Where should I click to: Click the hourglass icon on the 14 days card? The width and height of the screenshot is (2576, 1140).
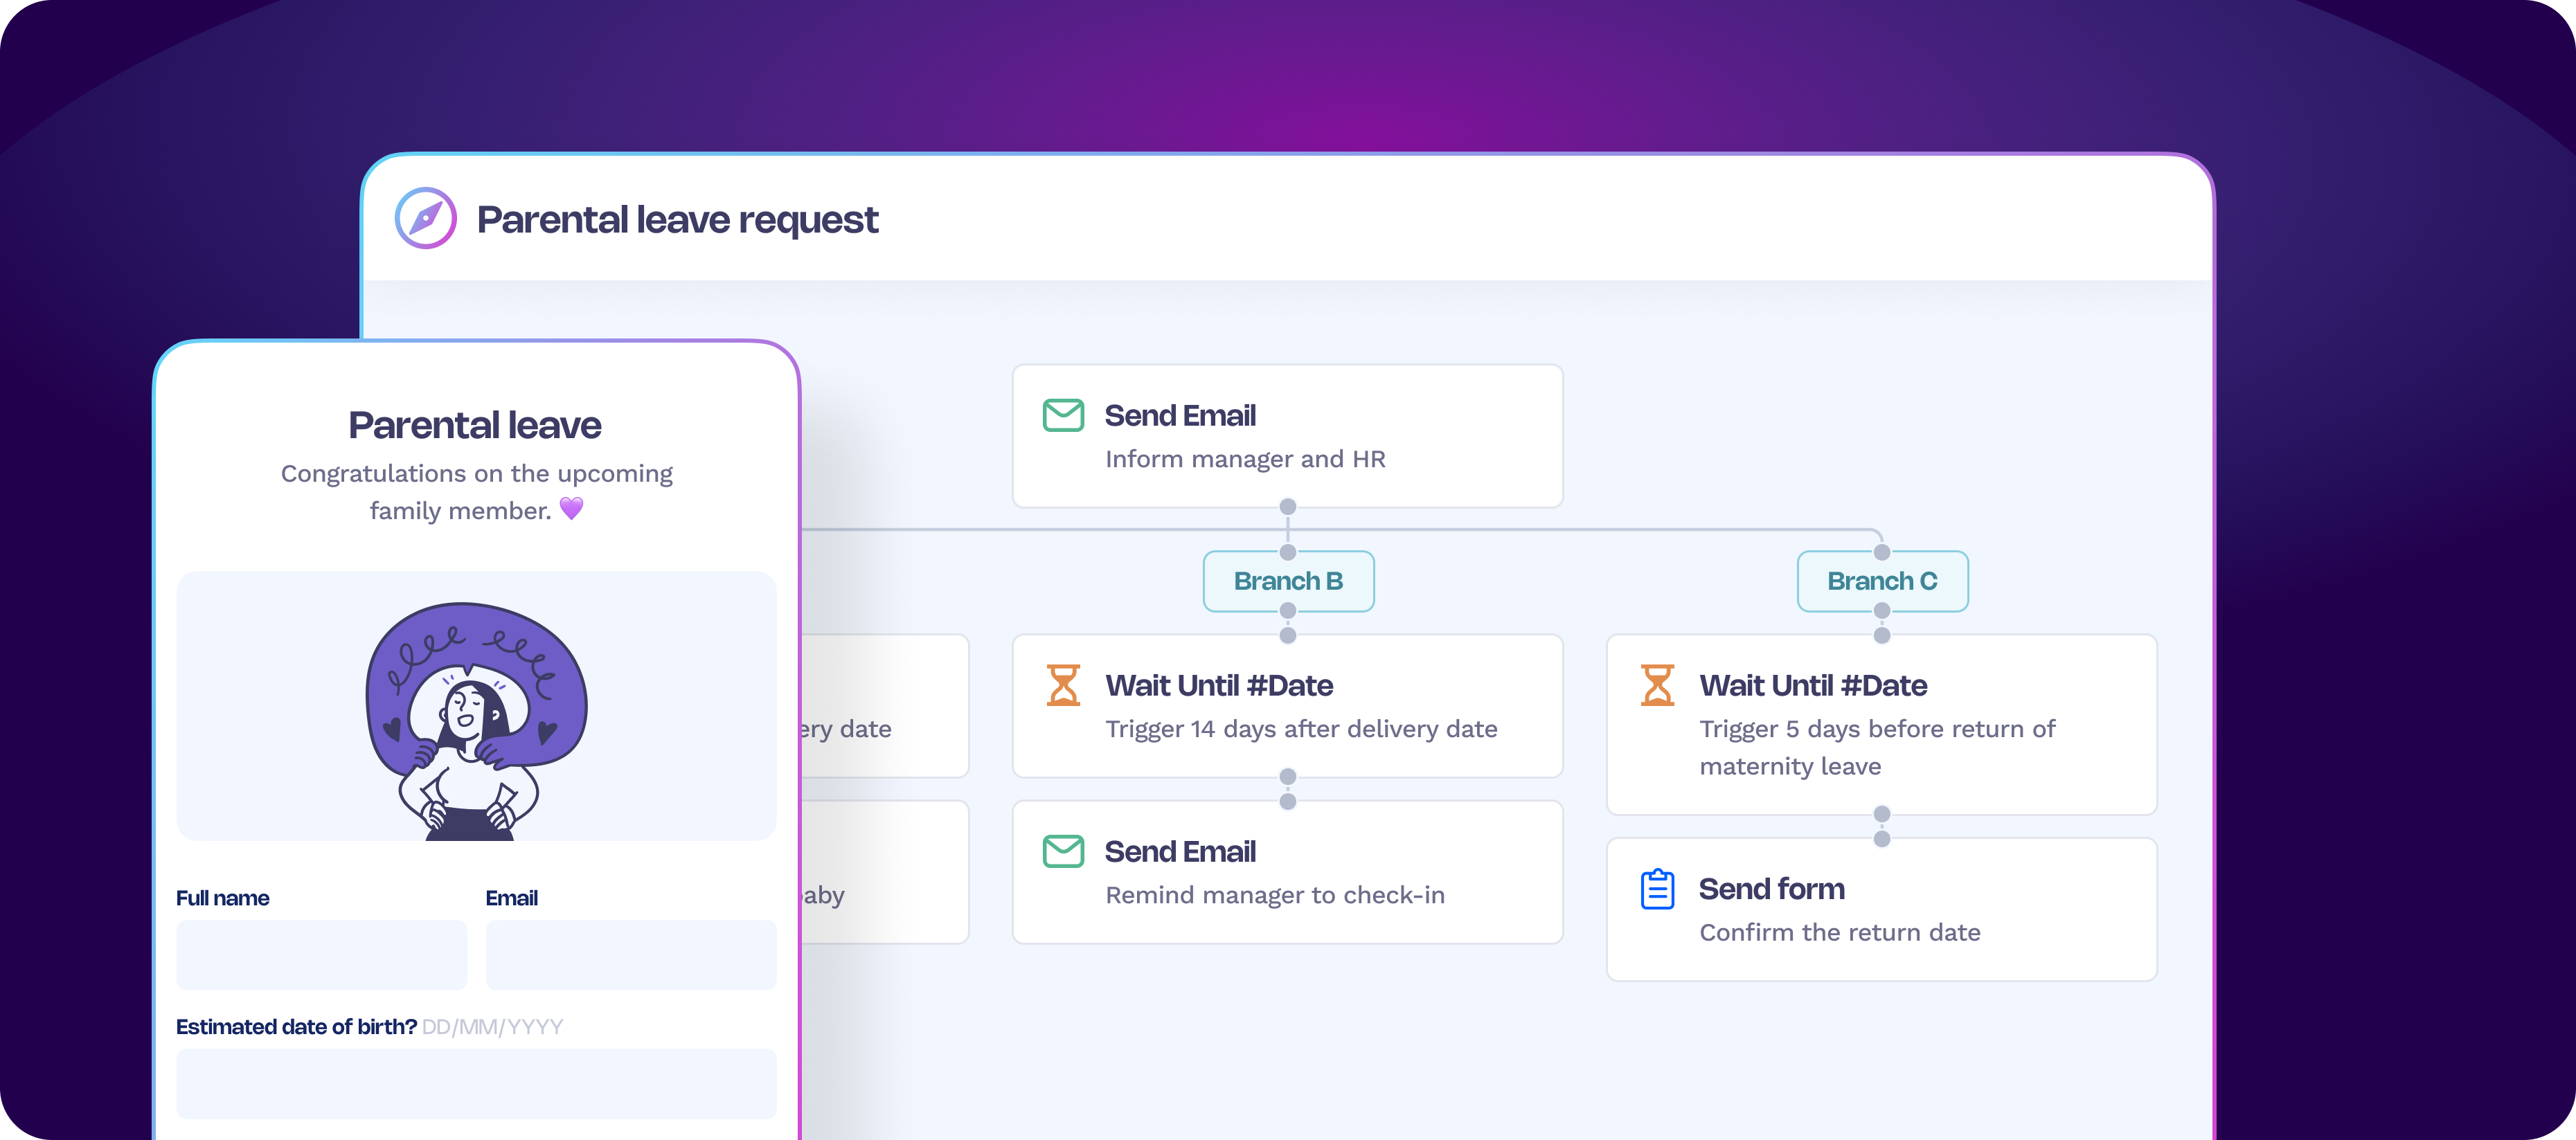[1063, 685]
